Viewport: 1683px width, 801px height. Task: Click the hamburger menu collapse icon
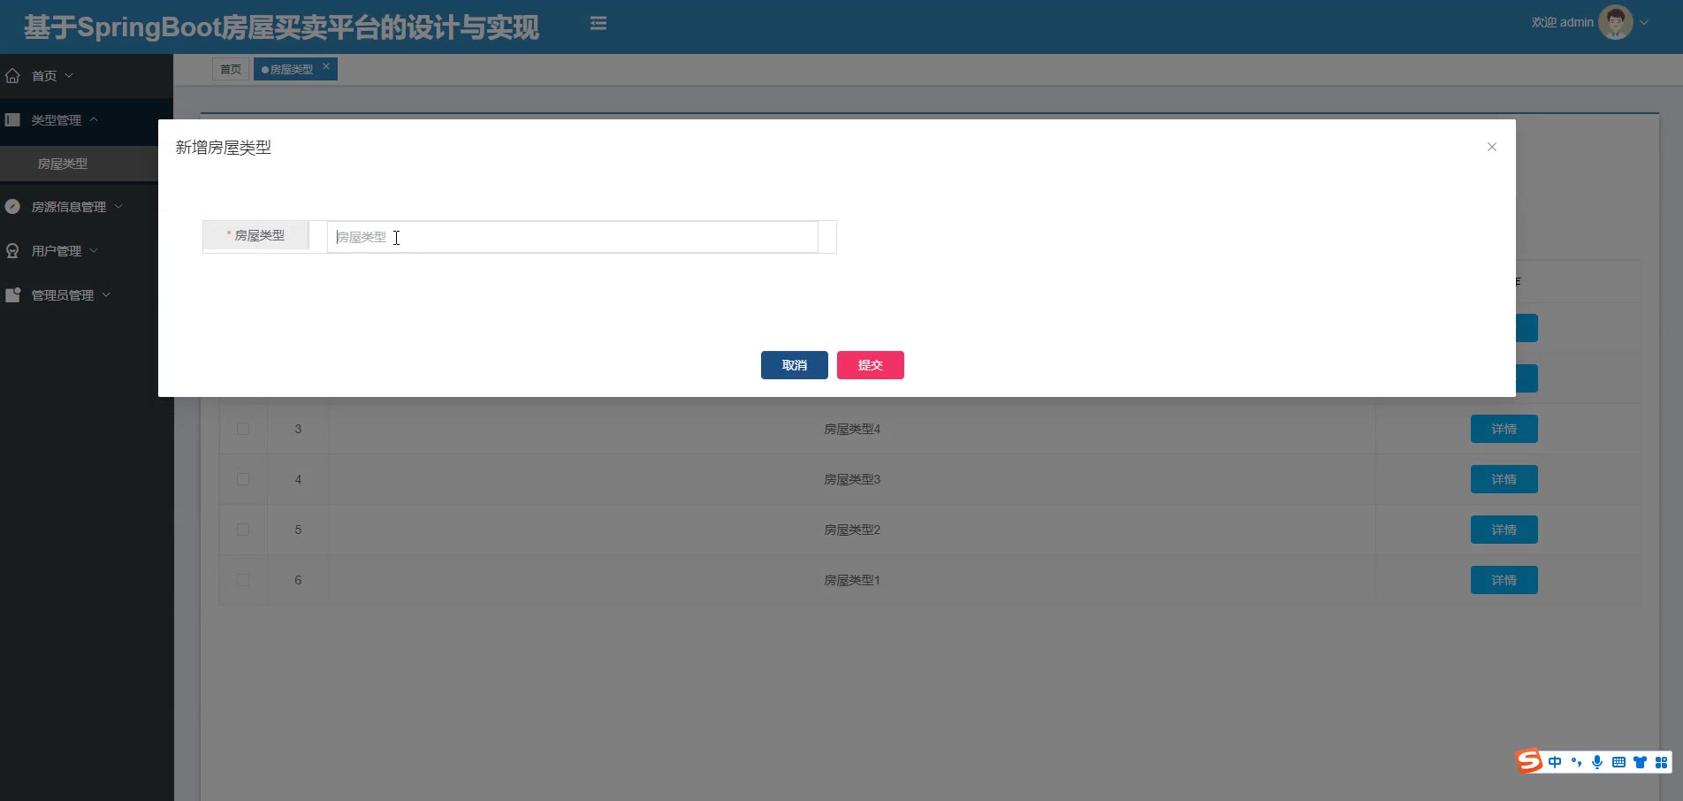point(598,24)
